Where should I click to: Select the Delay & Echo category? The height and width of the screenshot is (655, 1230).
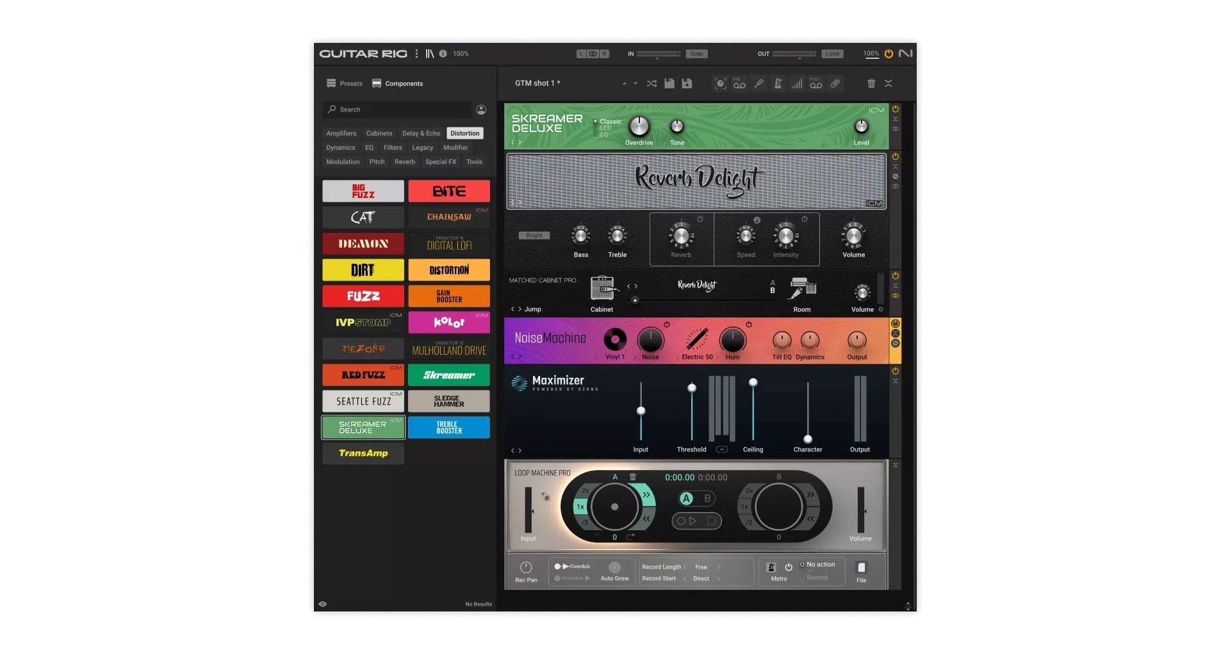pyautogui.click(x=421, y=133)
